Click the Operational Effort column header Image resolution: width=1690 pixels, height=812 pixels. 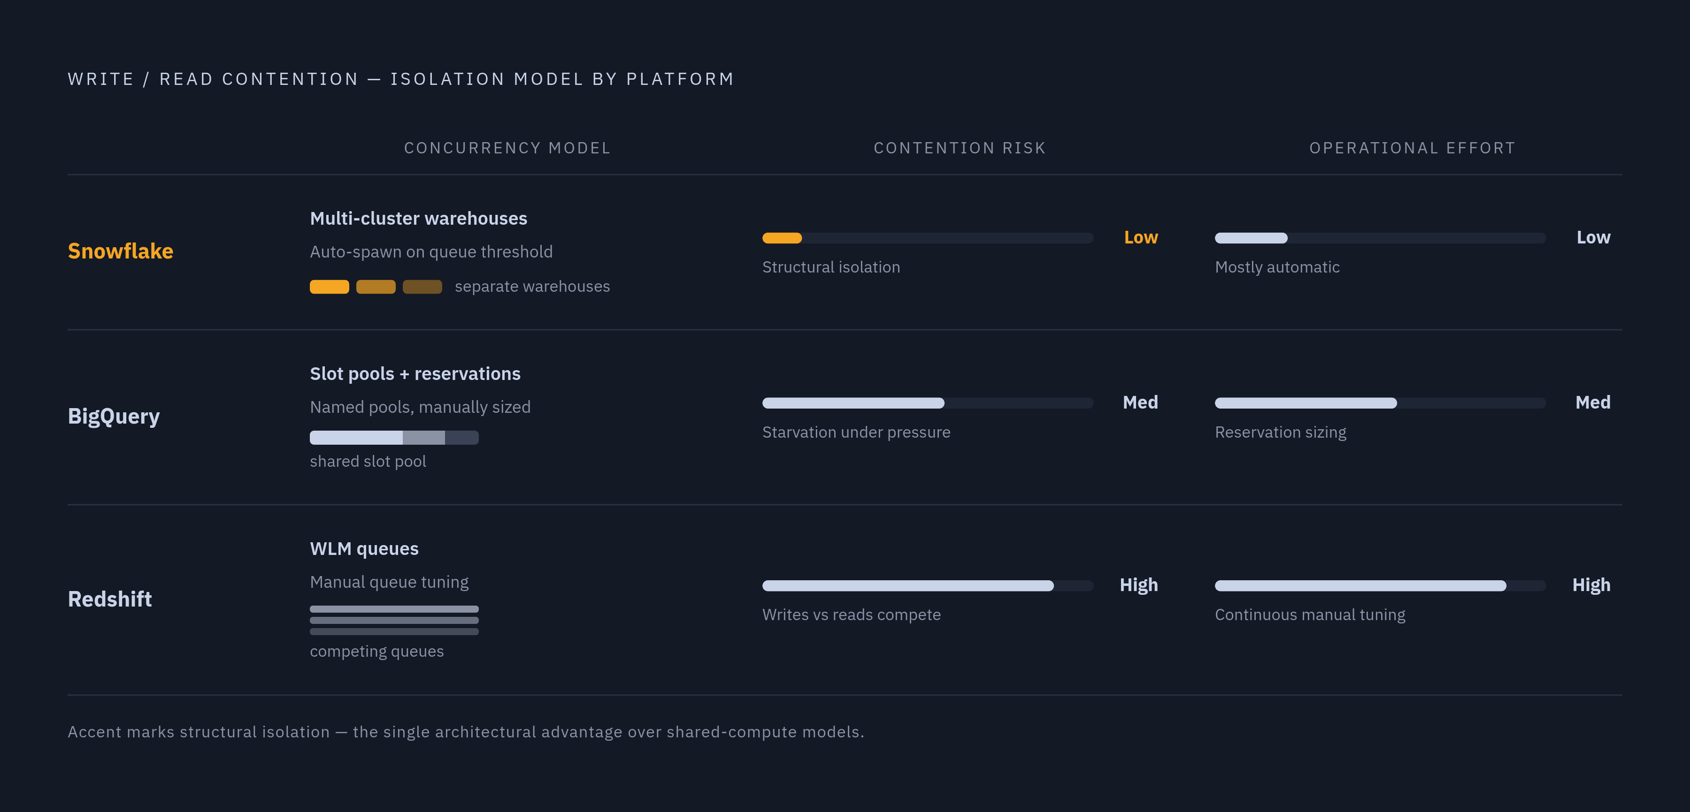pyautogui.click(x=1413, y=148)
